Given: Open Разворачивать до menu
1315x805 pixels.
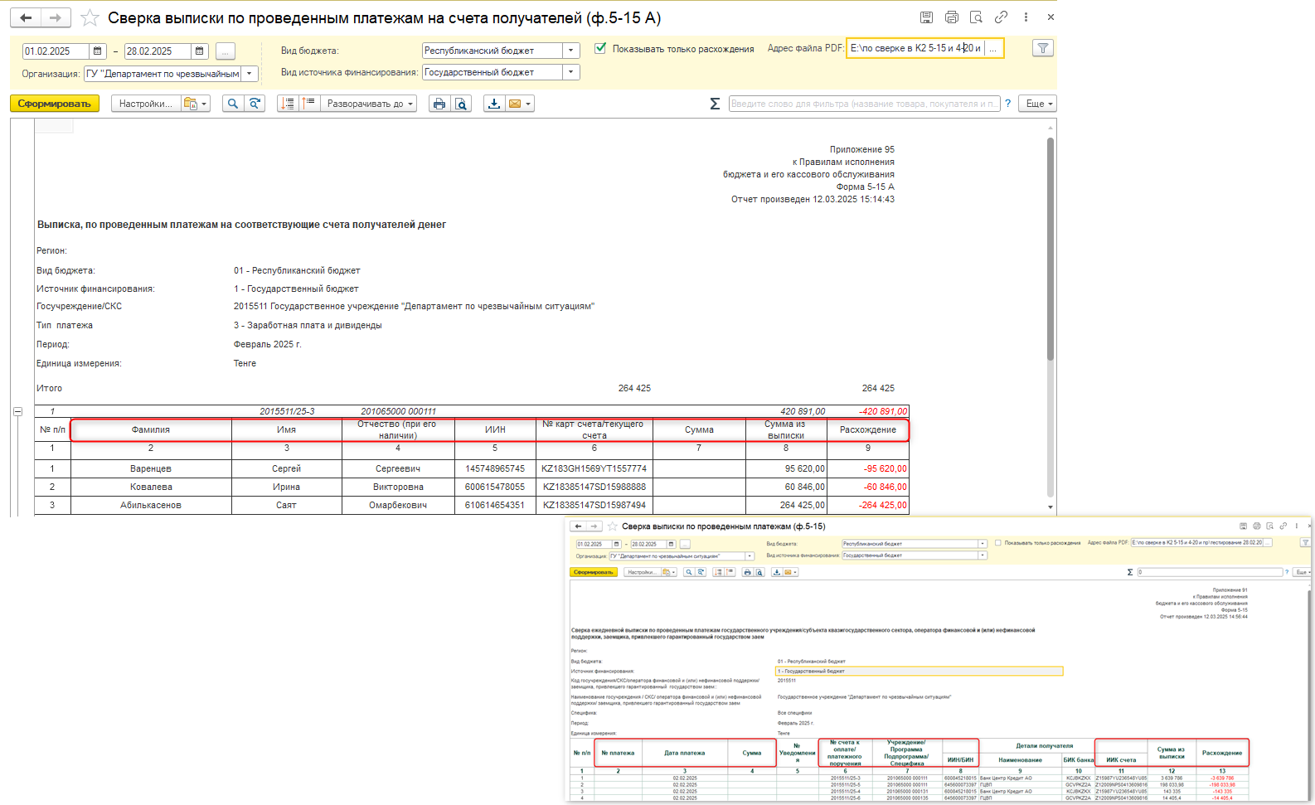Looking at the screenshot, I should [370, 104].
